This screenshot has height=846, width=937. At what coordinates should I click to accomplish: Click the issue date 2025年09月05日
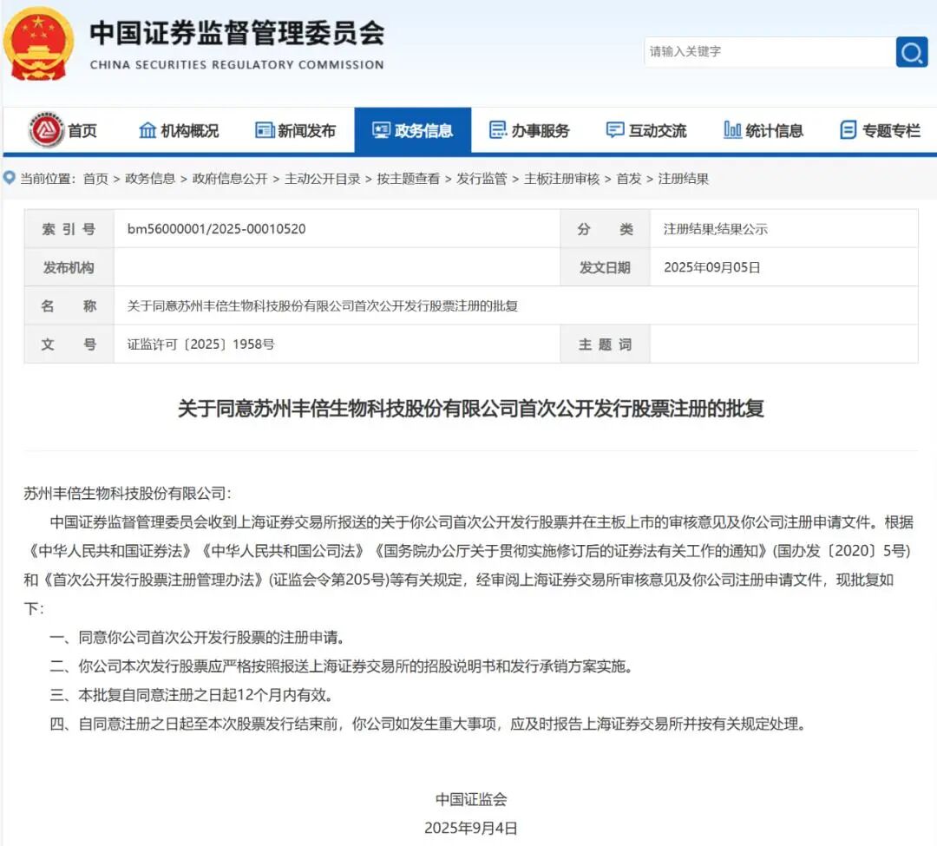pyautogui.click(x=711, y=267)
